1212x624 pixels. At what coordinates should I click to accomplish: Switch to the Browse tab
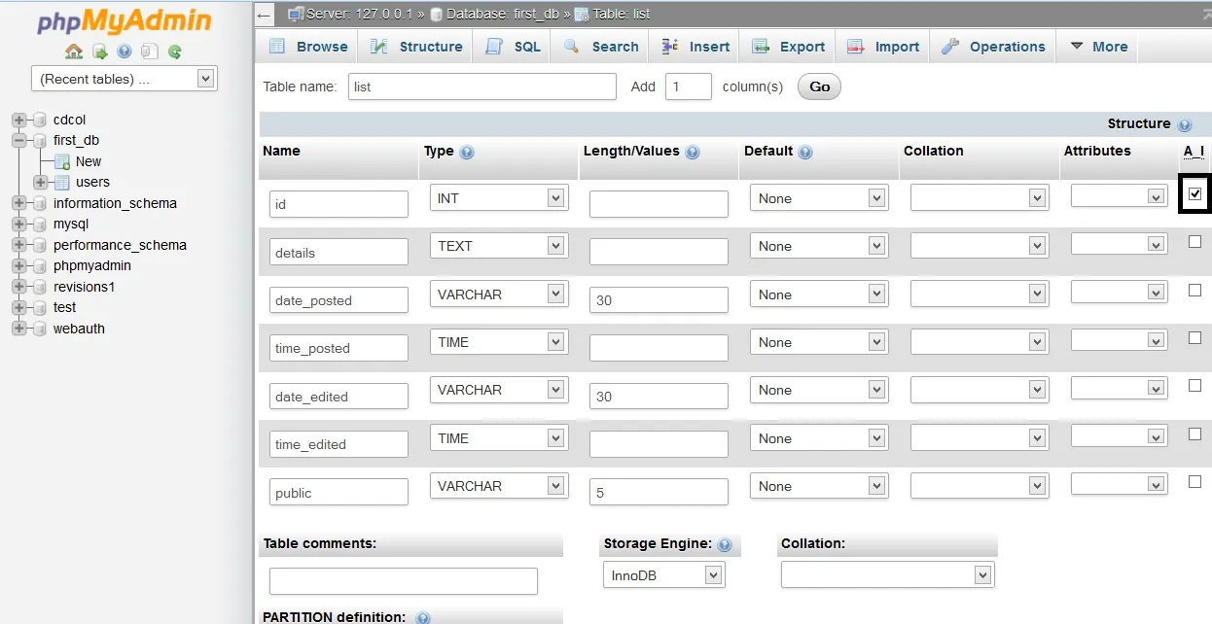[307, 47]
